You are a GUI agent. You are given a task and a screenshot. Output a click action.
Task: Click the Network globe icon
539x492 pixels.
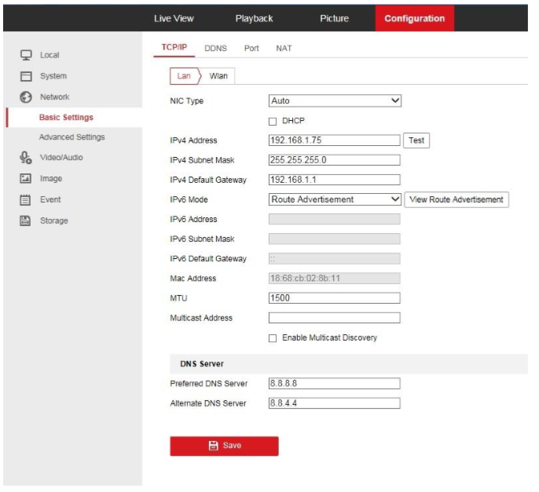25,97
